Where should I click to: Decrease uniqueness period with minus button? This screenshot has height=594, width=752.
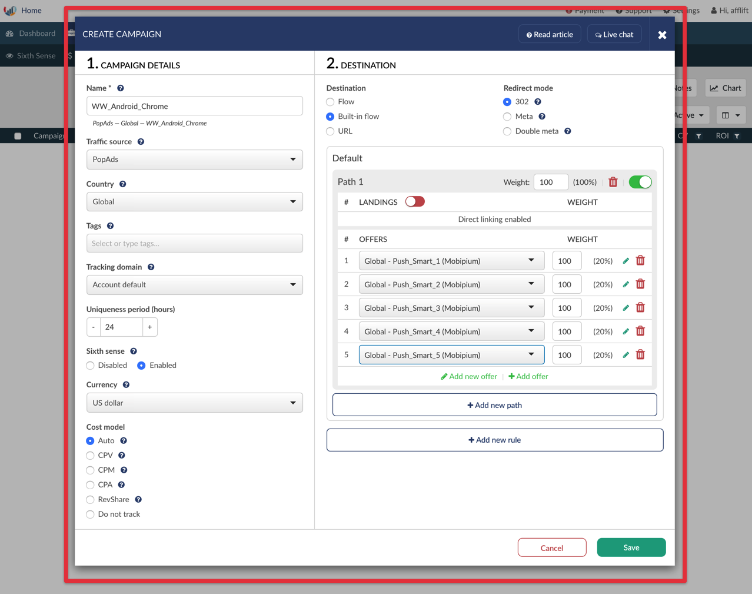[x=94, y=327]
